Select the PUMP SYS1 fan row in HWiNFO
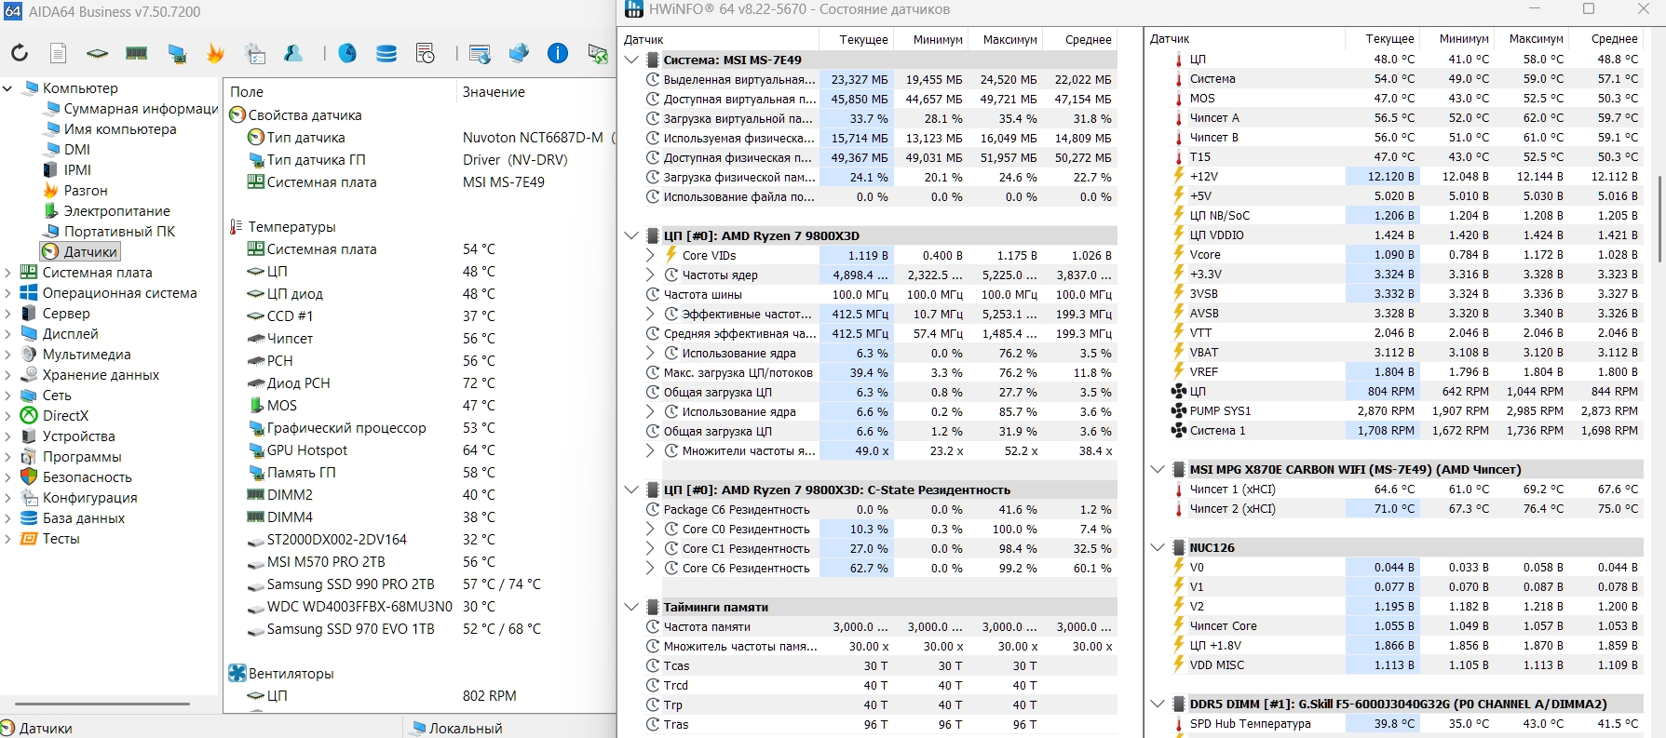The width and height of the screenshot is (1666, 738). coord(1405,410)
